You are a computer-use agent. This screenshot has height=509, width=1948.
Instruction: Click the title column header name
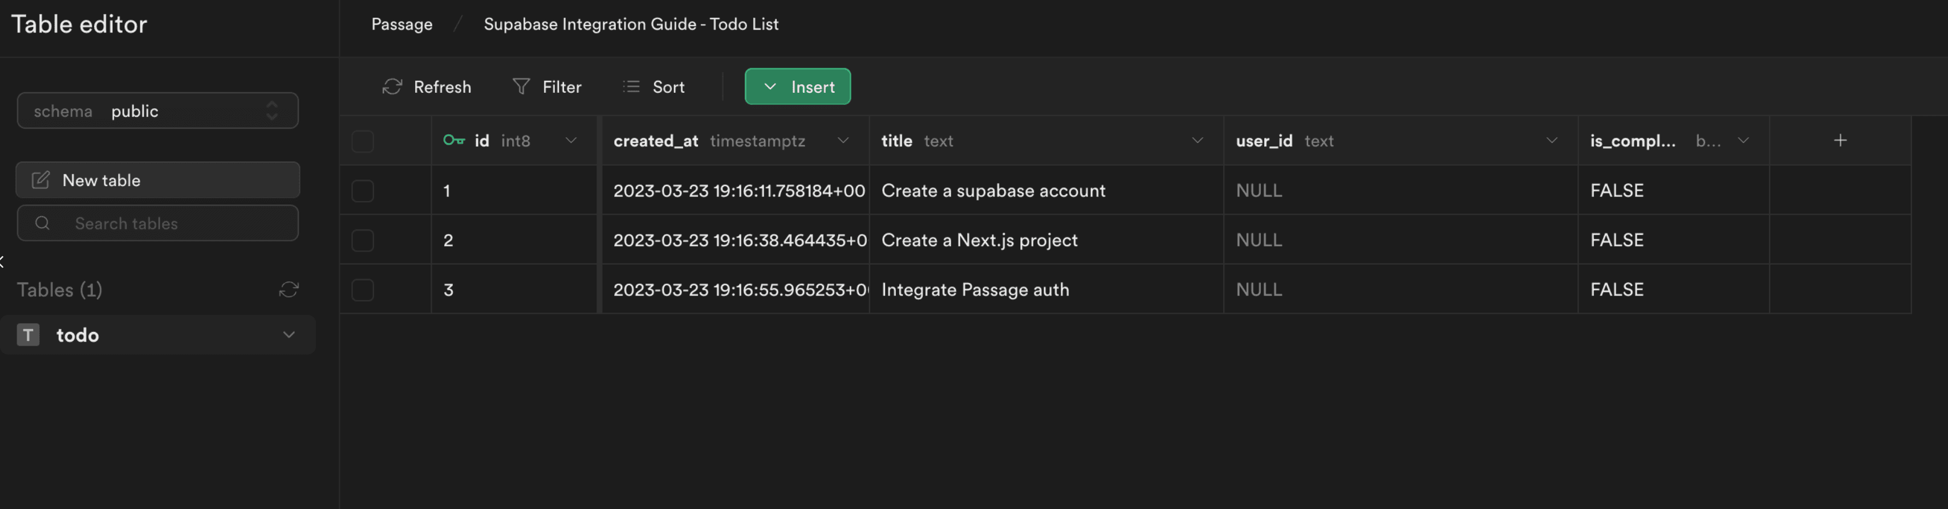(897, 141)
